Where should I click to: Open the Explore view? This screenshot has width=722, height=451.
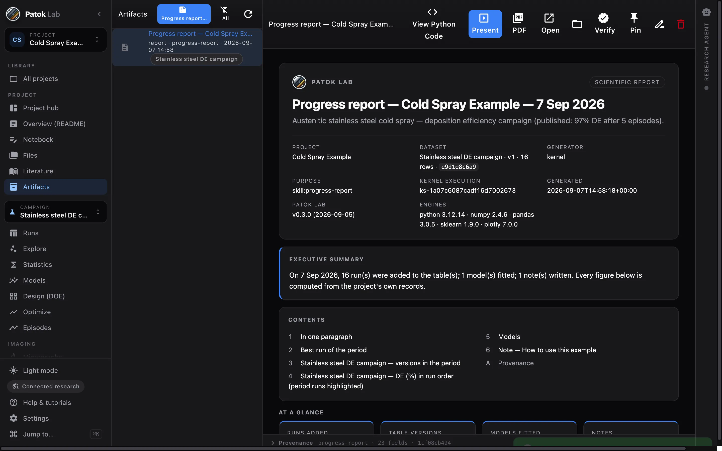(x=55, y=249)
